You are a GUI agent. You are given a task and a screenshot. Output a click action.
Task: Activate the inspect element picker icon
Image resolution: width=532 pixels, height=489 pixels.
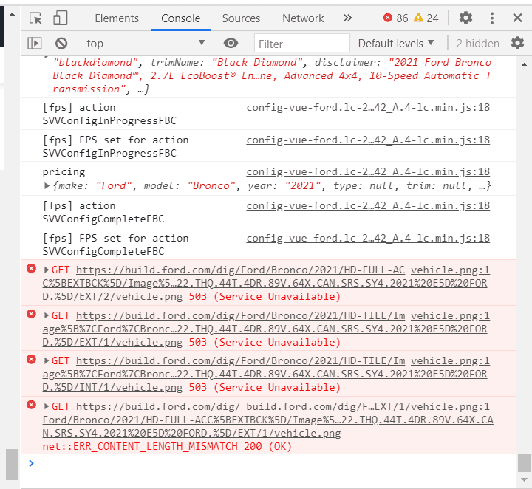pyautogui.click(x=35, y=18)
